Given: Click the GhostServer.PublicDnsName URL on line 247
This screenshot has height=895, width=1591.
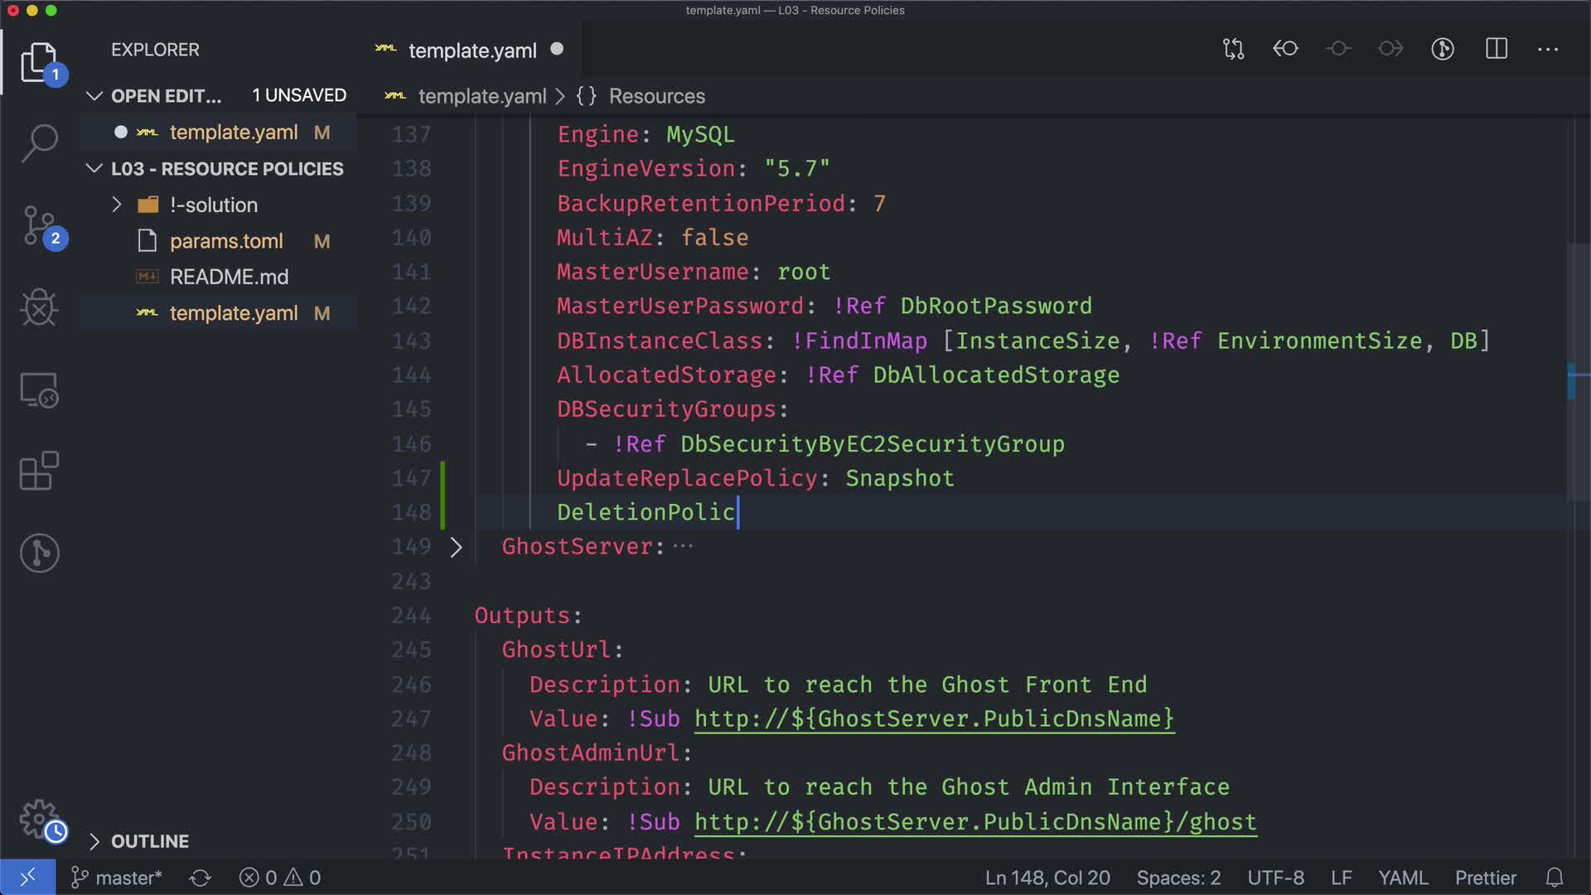Looking at the screenshot, I should (x=934, y=718).
